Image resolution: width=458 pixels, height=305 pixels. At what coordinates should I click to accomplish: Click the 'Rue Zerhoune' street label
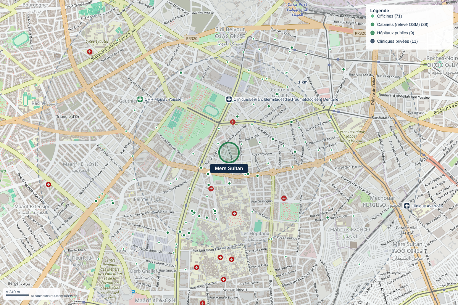click(263, 154)
